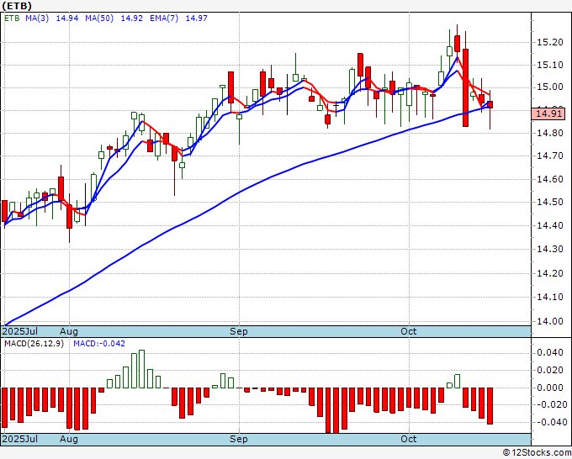Click the MACD:-0.042 value label
This screenshot has height=459, width=572.
[99, 344]
